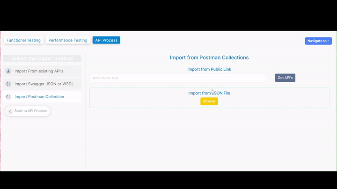
Task: Click the back arrow icon in Back button
Action: 10,111
